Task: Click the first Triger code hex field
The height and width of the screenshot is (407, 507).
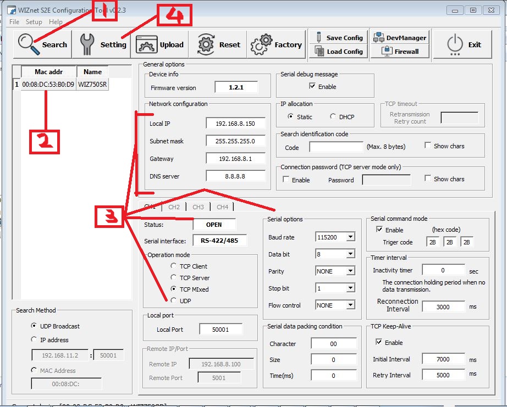Action: click(x=433, y=242)
